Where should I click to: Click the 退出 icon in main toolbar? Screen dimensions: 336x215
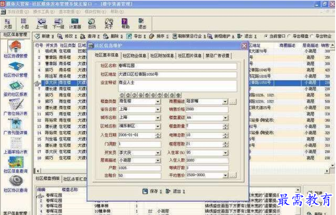click(142, 24)
